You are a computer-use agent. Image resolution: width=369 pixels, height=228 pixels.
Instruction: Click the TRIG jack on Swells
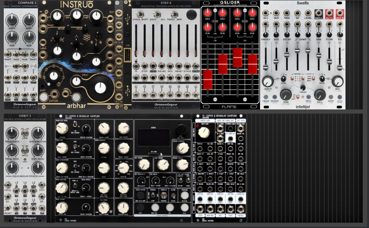click(287, 13)
